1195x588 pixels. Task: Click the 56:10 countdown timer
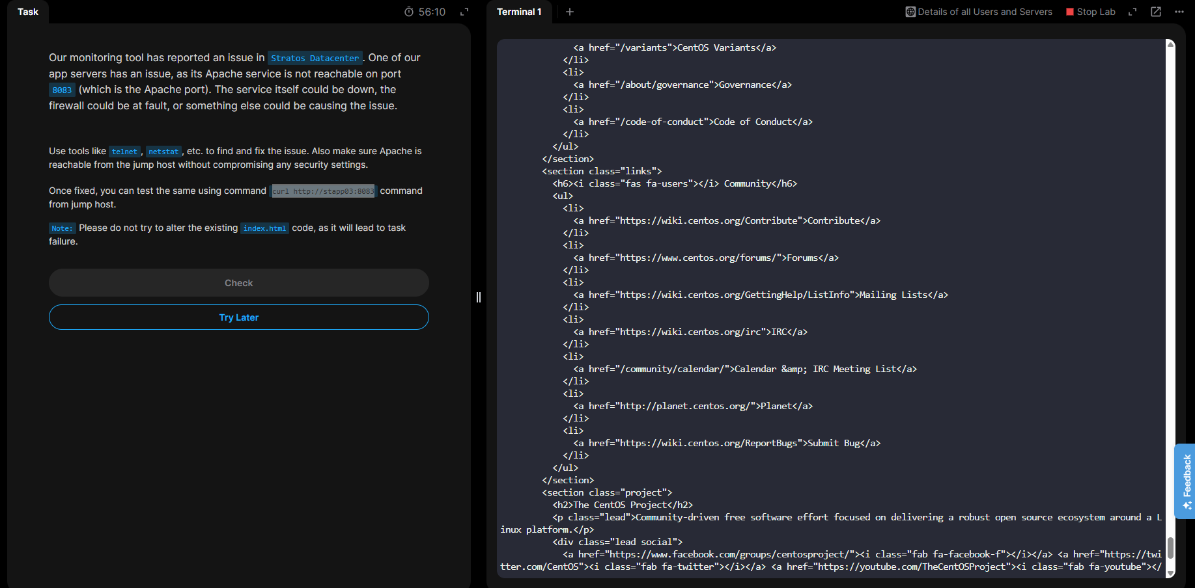(x=432, y=12)
